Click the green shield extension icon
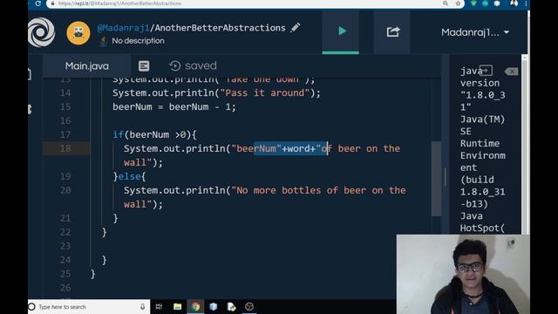The height and width of the screenshot is (314, 558). [x=473, y=3]
